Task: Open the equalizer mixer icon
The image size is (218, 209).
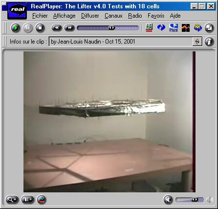Action: [x=149, y=28]
